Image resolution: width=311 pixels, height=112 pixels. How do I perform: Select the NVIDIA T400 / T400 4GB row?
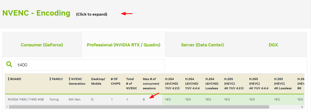(155, 99)
